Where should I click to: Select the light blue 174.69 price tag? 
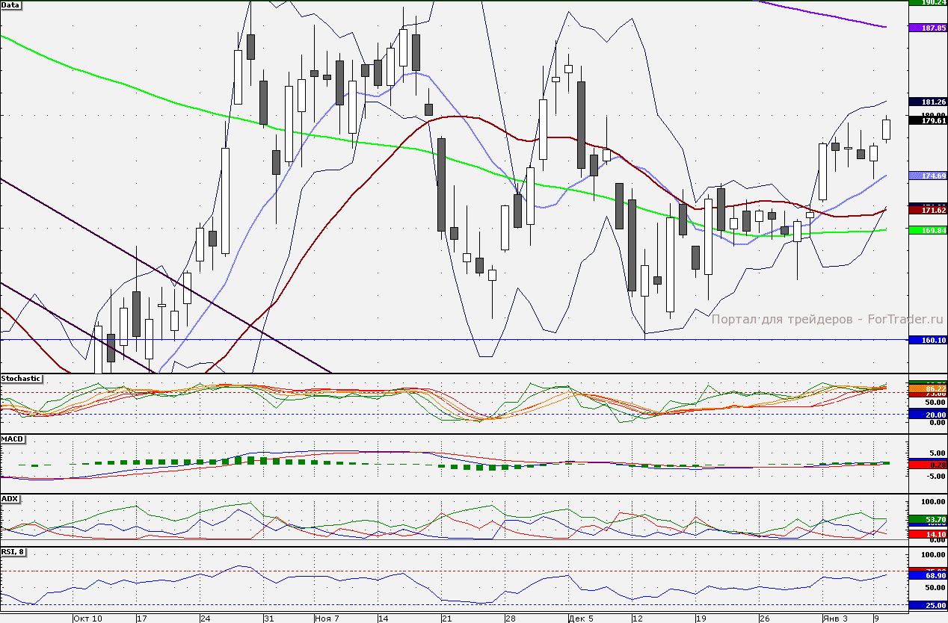(927, 176)
